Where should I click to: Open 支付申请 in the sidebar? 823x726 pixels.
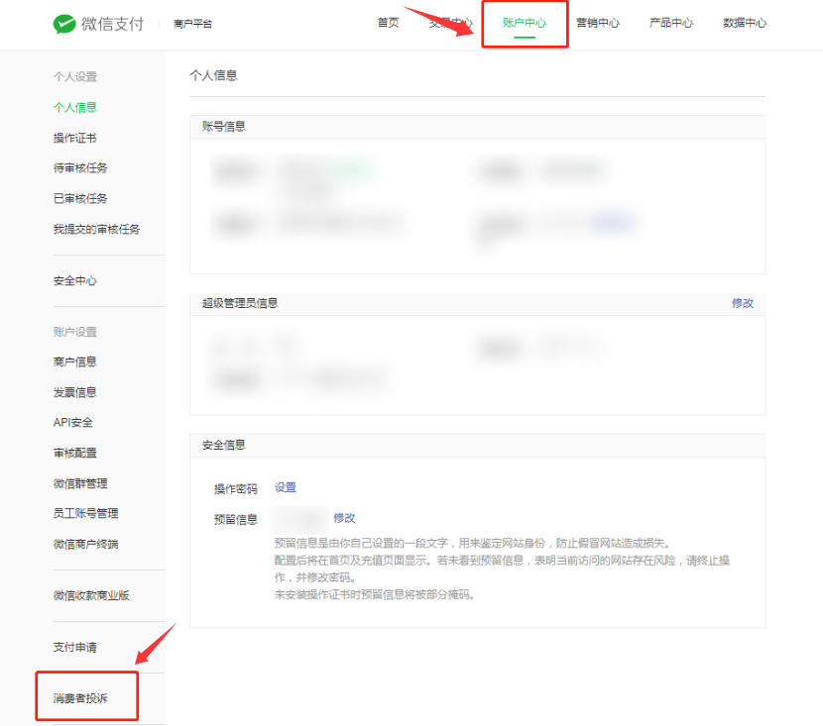pyautogui.click(x=75, y=647)
